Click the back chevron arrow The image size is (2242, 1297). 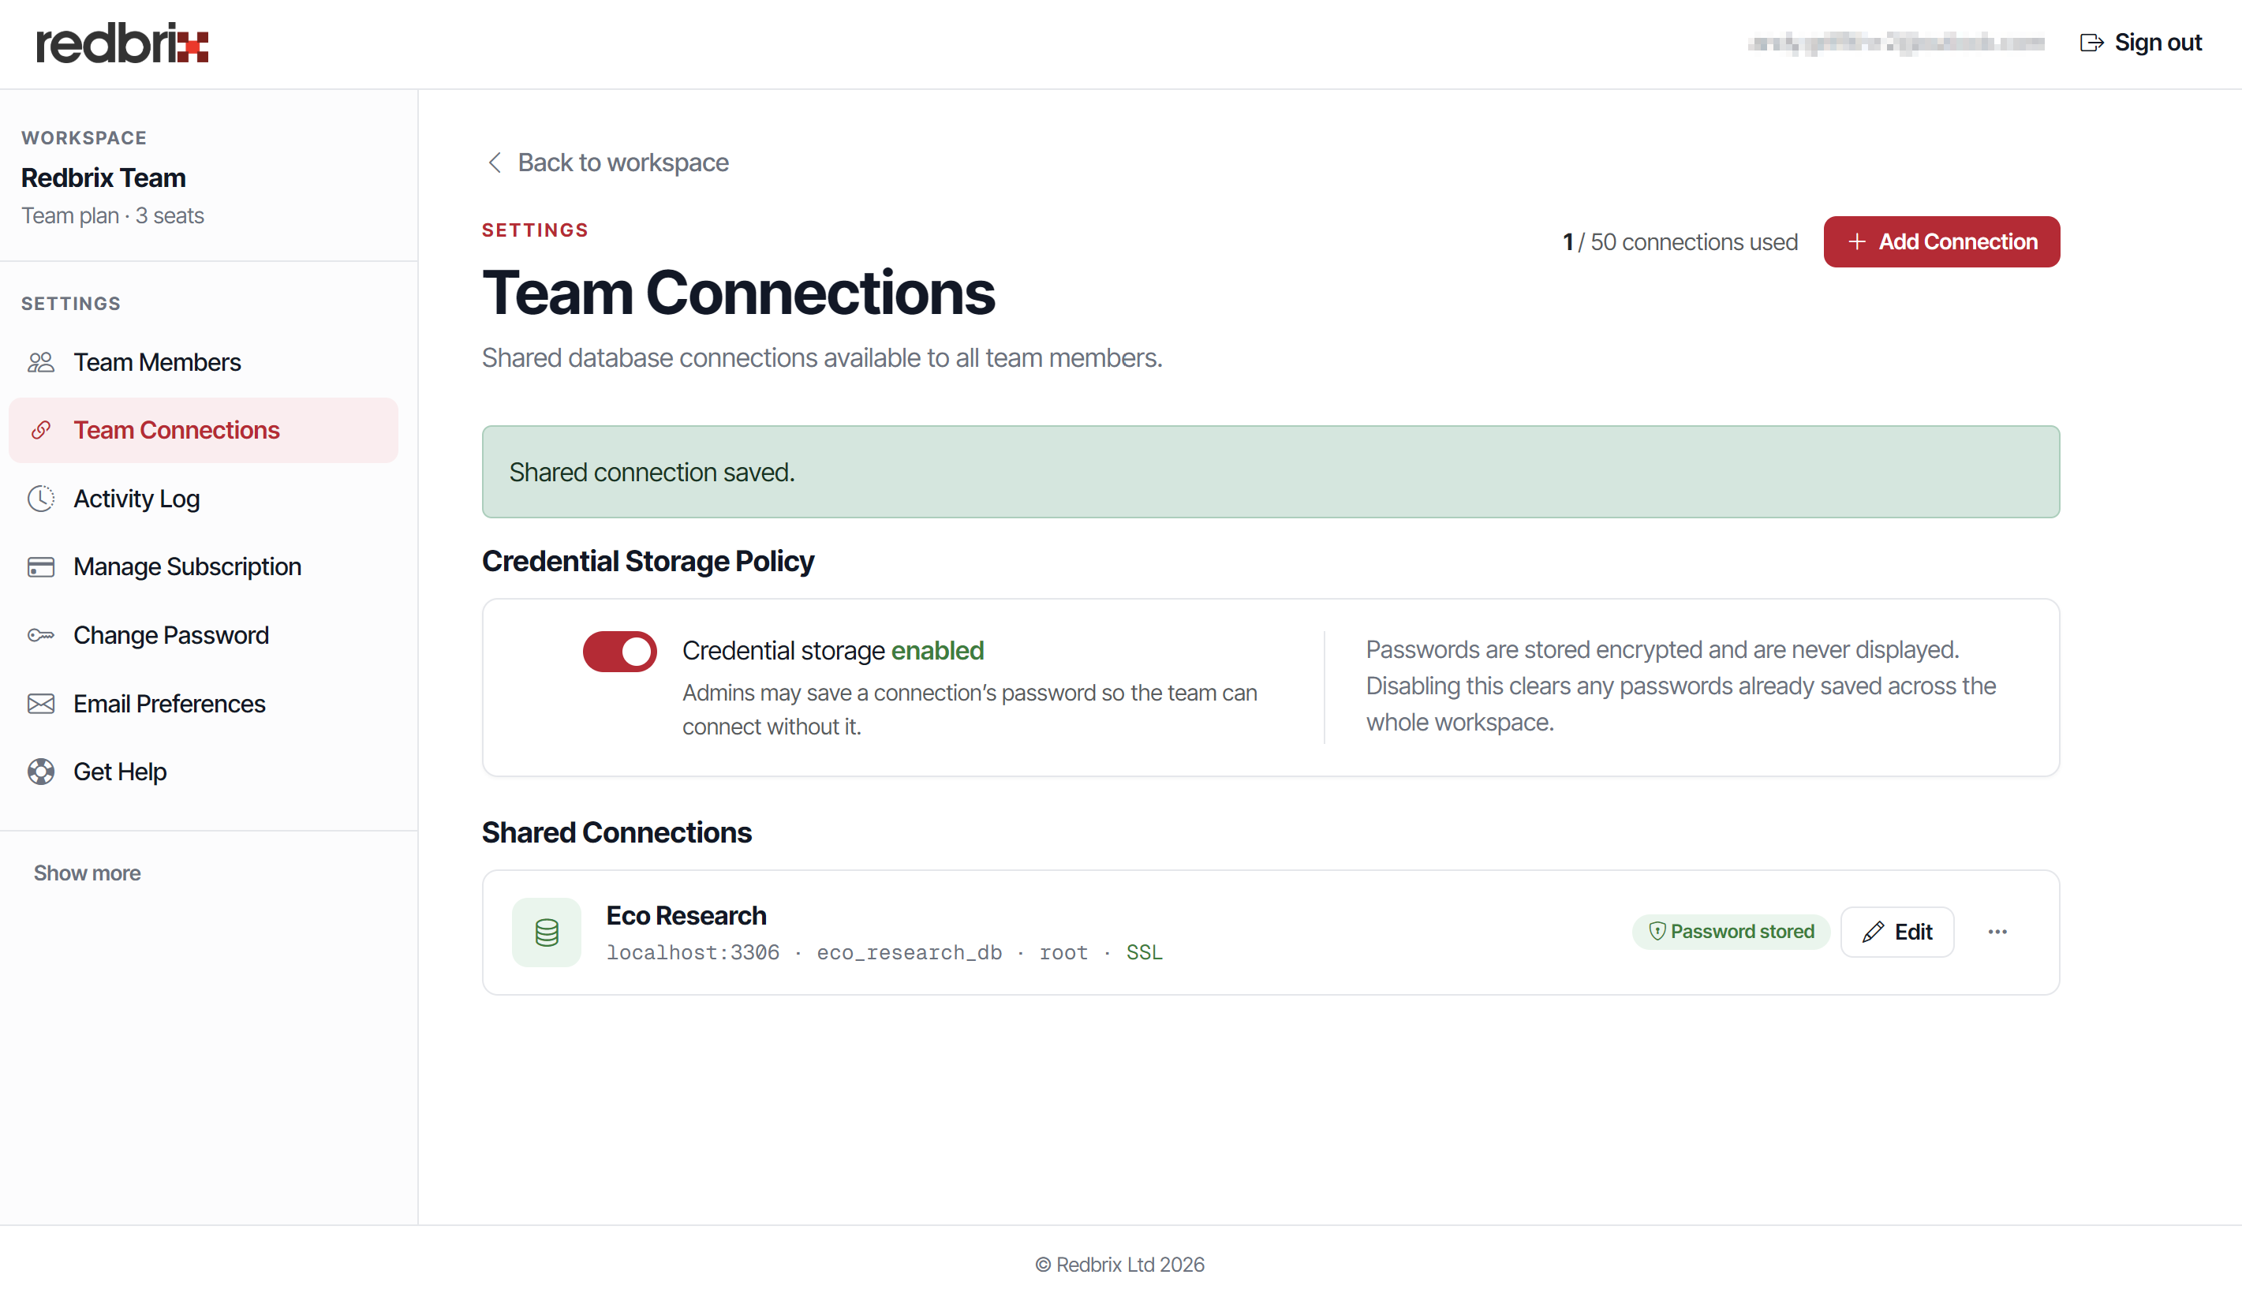[x=495, y=163]
